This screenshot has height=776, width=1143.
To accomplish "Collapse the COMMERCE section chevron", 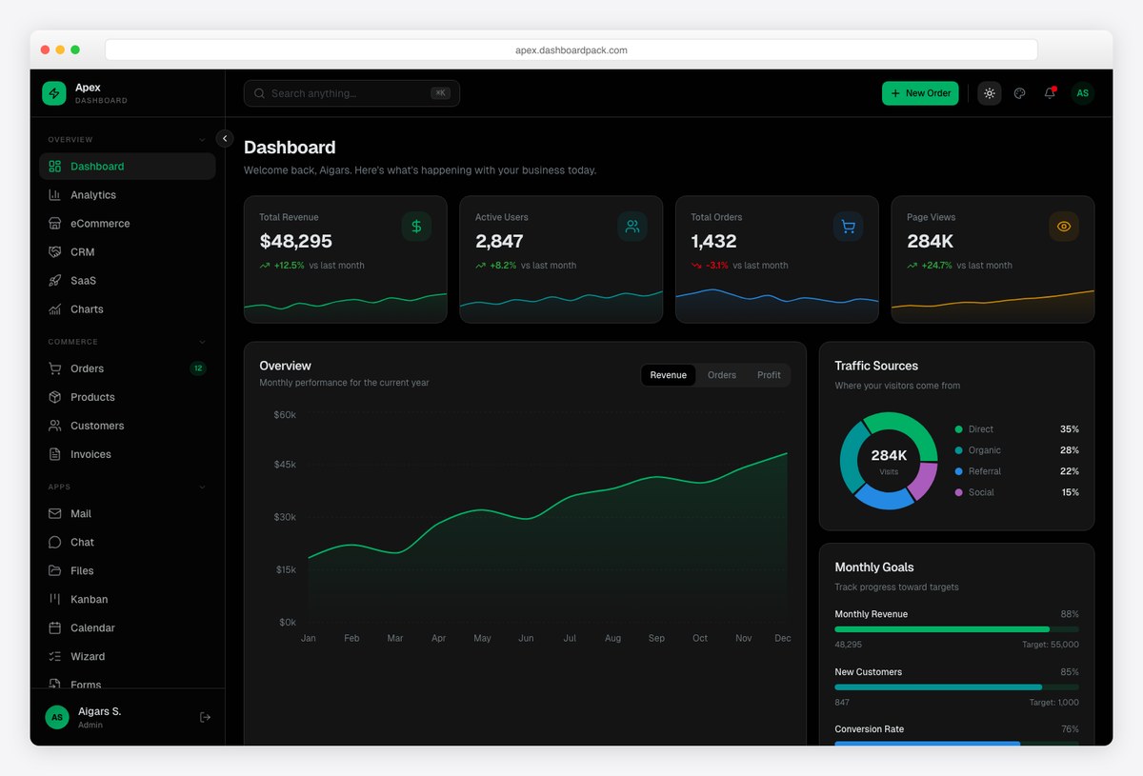I will (202, 342).
